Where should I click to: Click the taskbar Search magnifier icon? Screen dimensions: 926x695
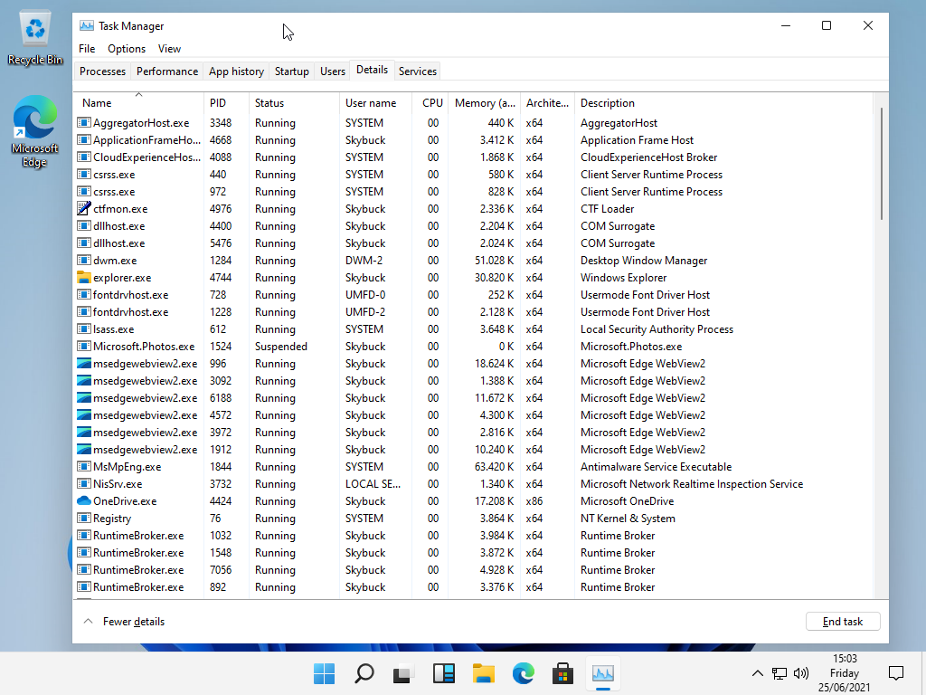[x=364, y=673]
